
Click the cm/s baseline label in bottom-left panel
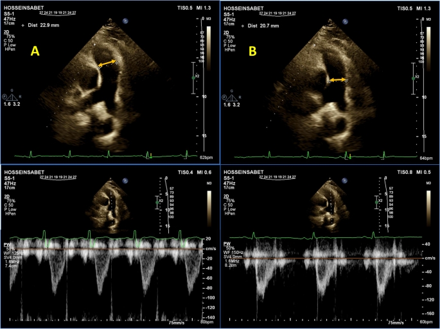[210, 249]
